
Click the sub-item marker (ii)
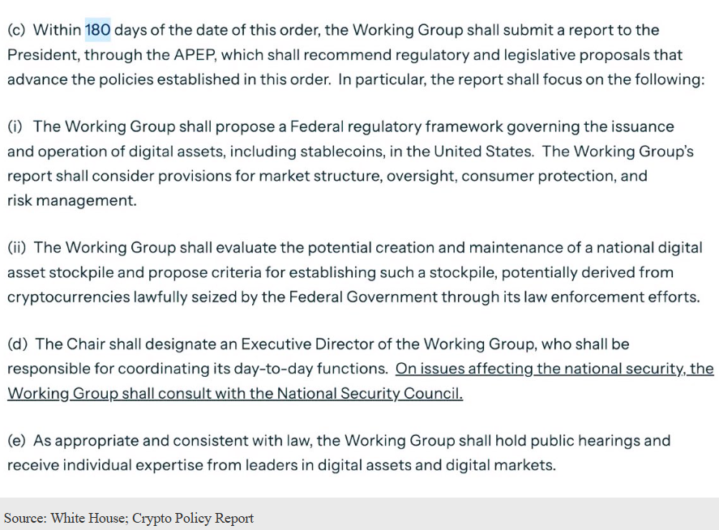click(18, 248)
